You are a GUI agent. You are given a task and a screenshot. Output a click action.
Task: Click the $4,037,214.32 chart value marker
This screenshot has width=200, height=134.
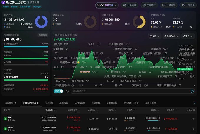[185, 69]
